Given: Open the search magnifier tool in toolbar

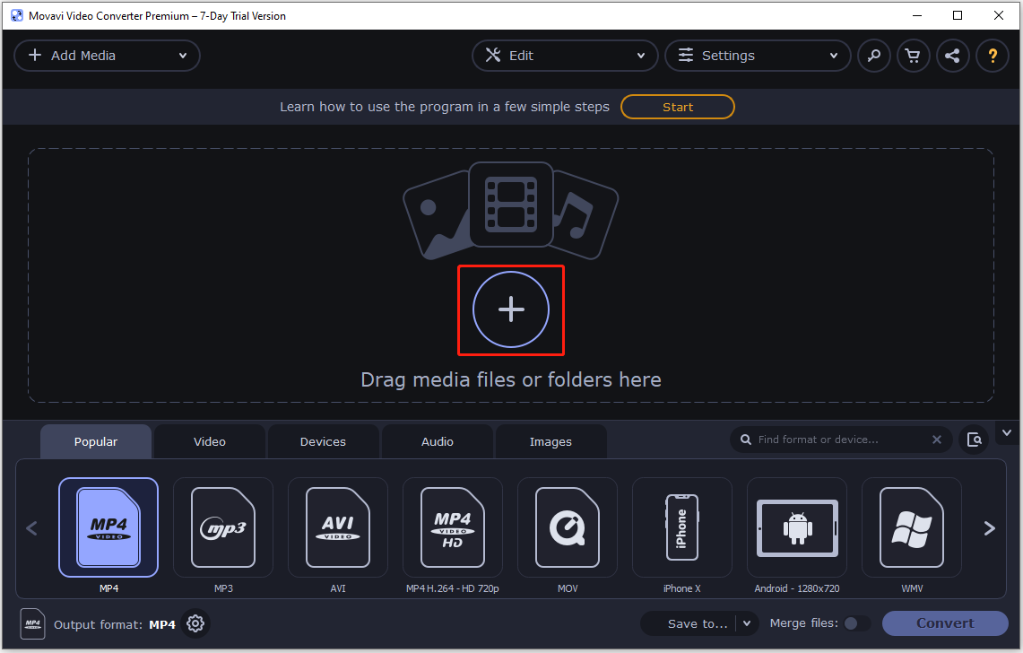Looking at the screenshot, I should 873,56.
